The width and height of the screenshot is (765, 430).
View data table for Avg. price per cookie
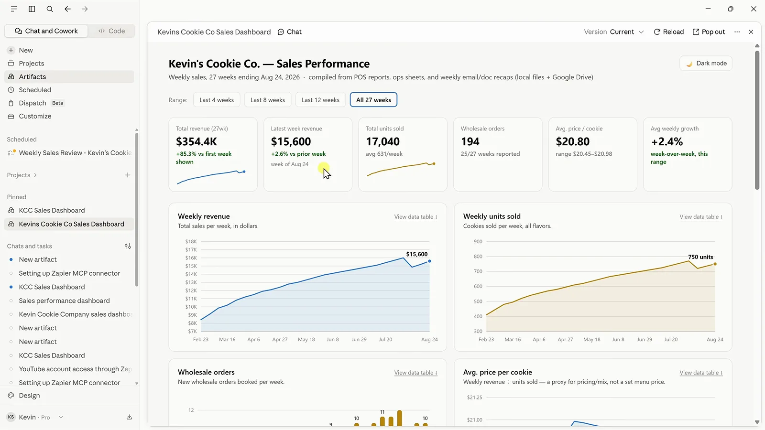(701, 373)
